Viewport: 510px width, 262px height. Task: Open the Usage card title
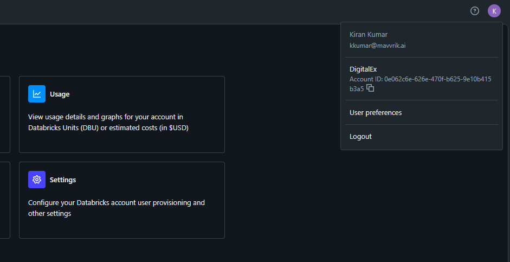tap(60, 94)
